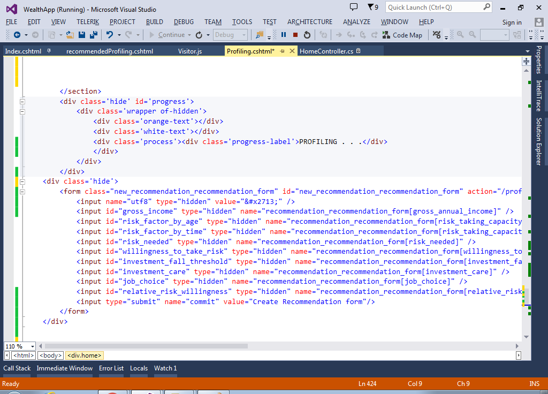This screenshot has height=394, width=548.
Task: Open the VIEW menu
Action: pos(58,21)
